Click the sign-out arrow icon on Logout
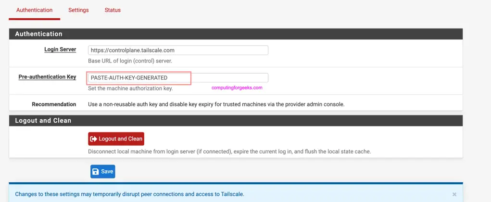The height and width of the screenshot is (202, 491). click(94, 139)
